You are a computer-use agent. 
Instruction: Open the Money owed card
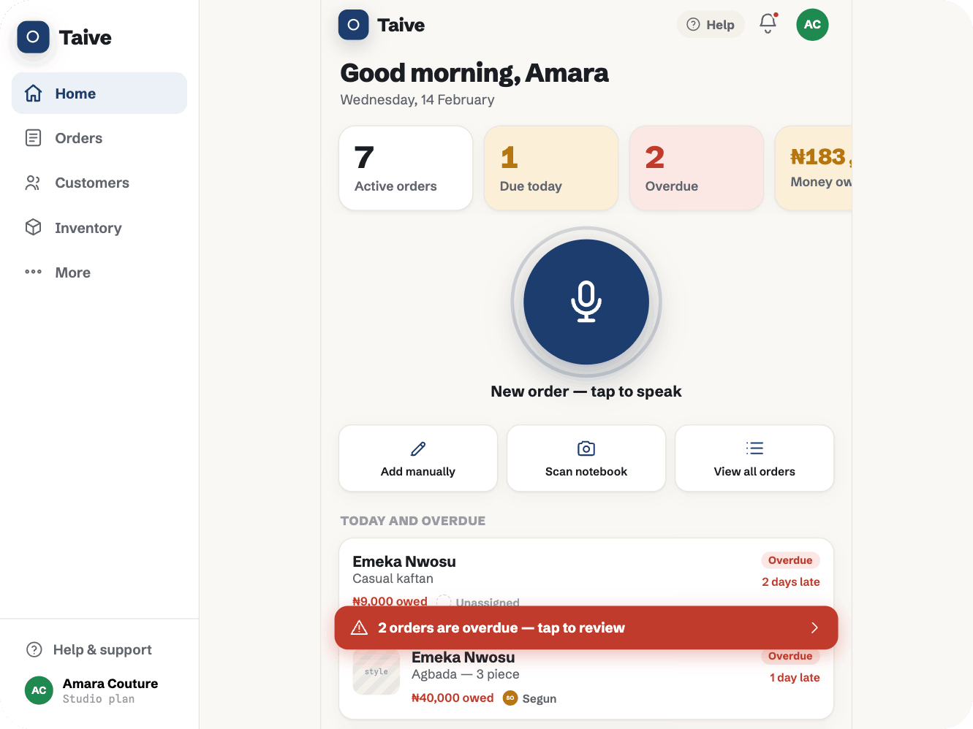click(x=814, y=168)
